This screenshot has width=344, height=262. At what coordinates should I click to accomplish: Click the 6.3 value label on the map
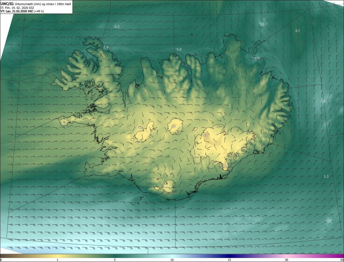coord(117,27)
